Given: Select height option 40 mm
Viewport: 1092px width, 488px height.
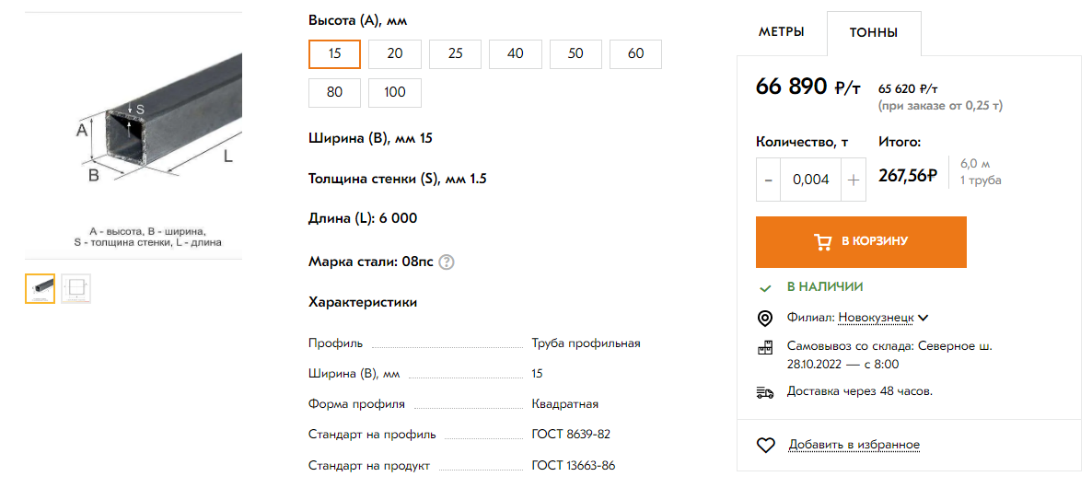Looking at the screenshot, I should (x=515, y=53).
